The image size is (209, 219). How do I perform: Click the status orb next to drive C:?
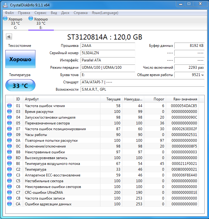(x=5, y=19)
